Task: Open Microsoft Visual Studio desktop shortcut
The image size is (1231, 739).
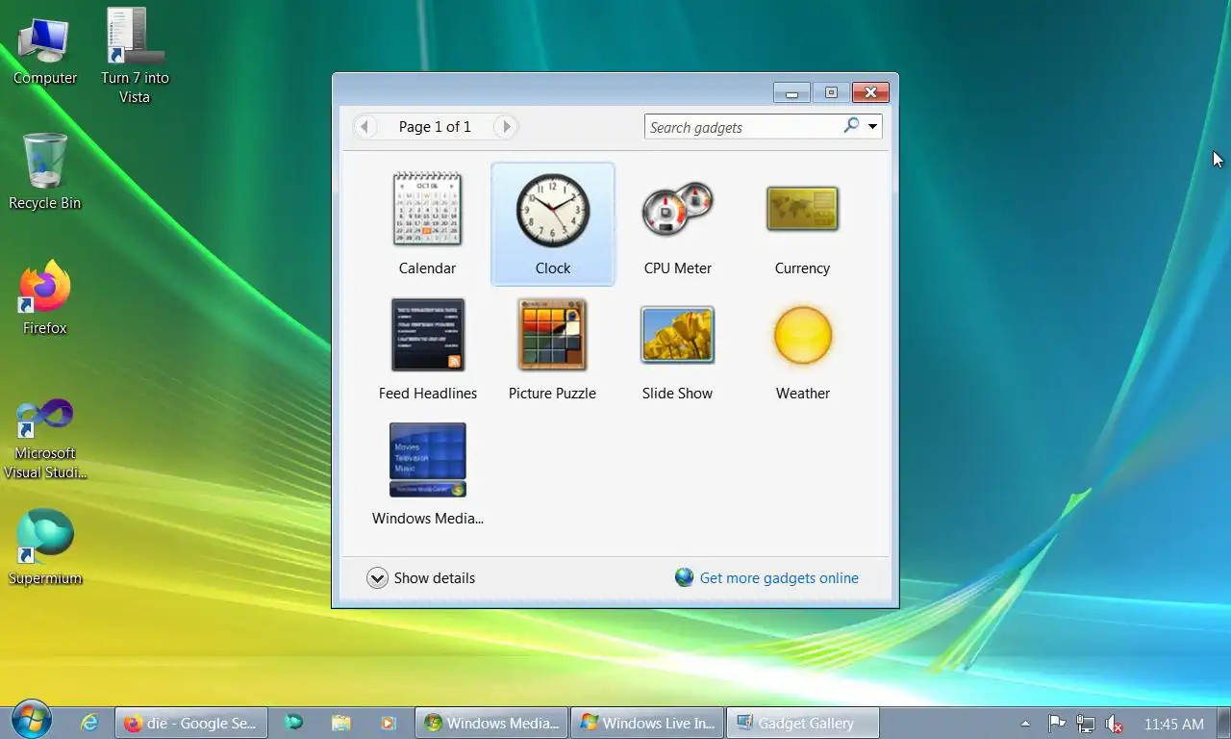Action: [44, 439]
